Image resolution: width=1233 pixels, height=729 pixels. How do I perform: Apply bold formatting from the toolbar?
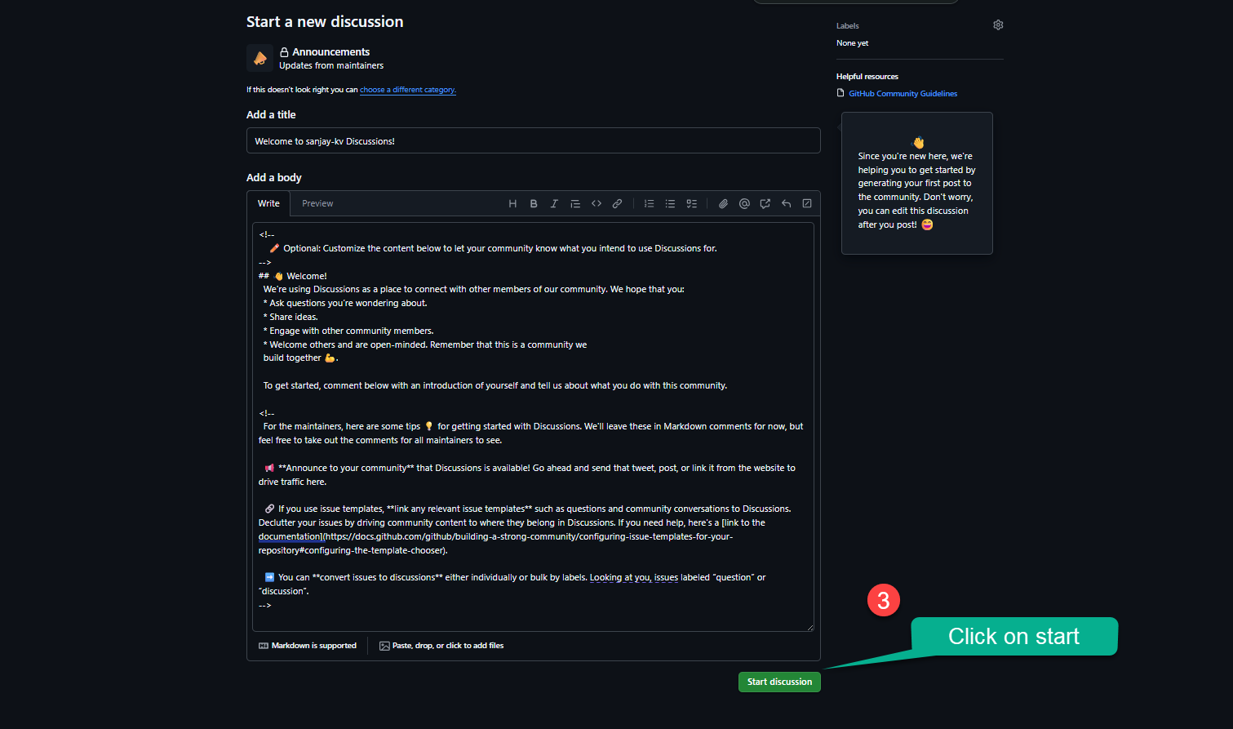point(534,204)
